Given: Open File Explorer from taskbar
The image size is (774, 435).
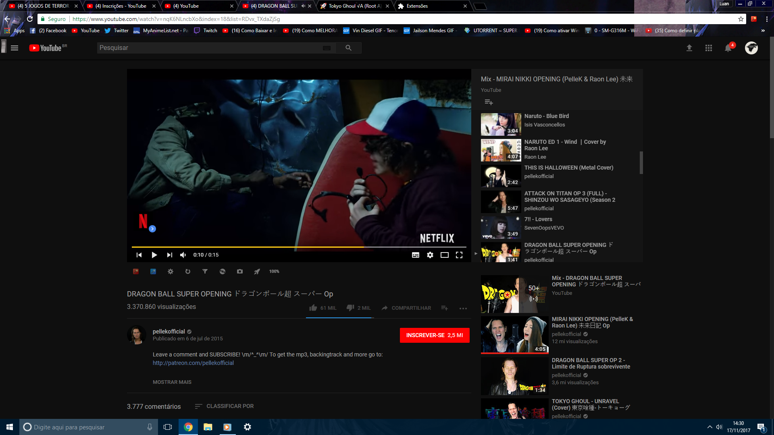Looking at the screenshot, I should [208, 427].
